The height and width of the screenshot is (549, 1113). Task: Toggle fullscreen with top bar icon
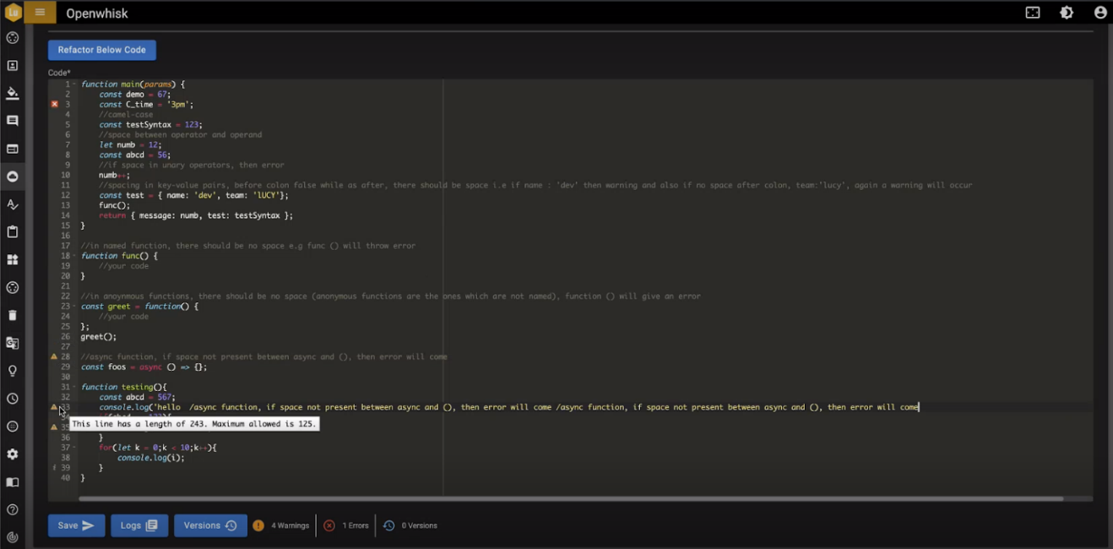(x=1033, y=13)
